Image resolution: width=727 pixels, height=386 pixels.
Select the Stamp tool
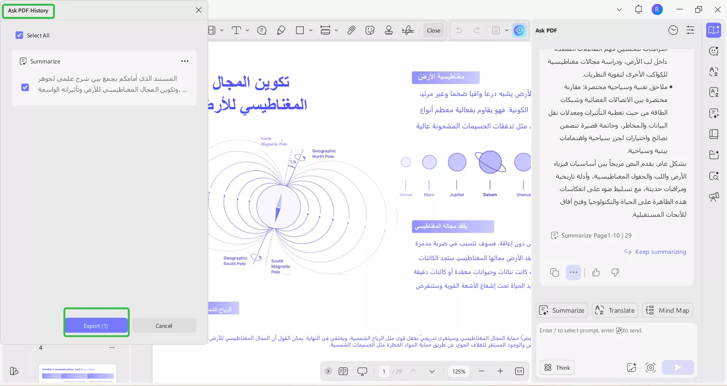389,30
